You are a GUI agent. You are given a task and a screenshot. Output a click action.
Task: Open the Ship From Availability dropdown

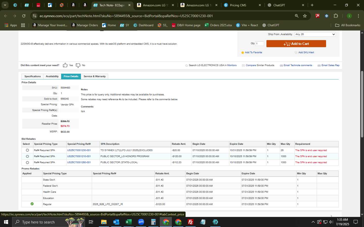[315, 34]
